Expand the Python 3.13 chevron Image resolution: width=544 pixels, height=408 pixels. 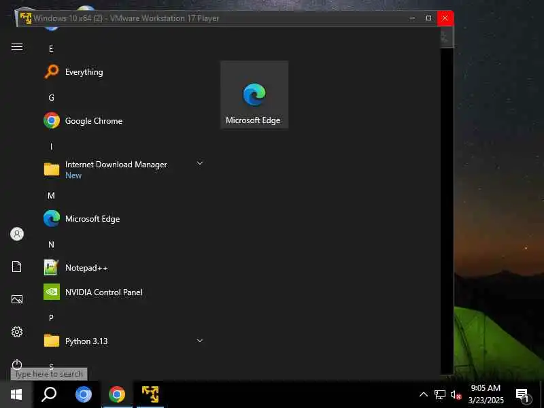click(x=200, y=341)
